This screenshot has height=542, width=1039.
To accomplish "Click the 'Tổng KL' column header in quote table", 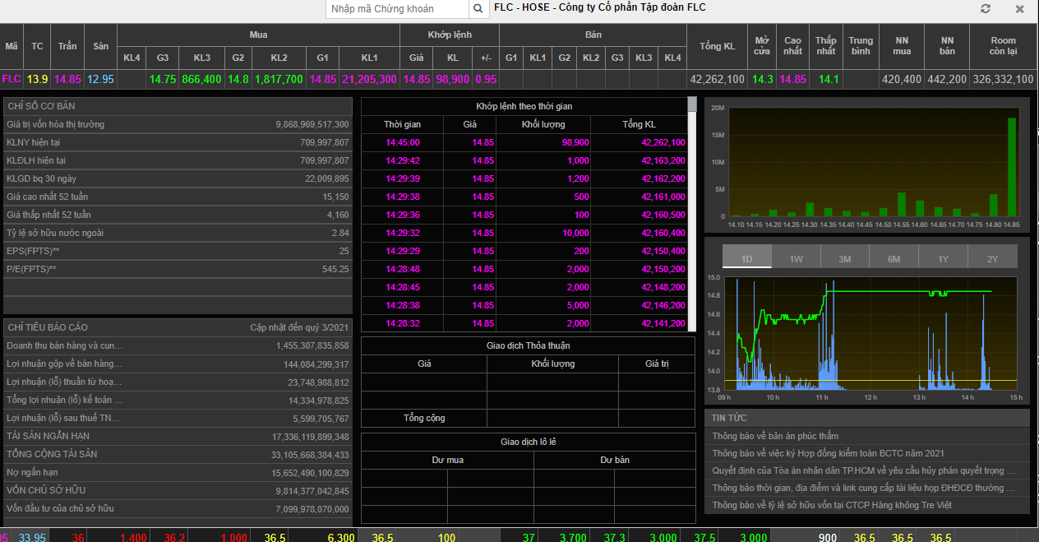I will point(718,46).
